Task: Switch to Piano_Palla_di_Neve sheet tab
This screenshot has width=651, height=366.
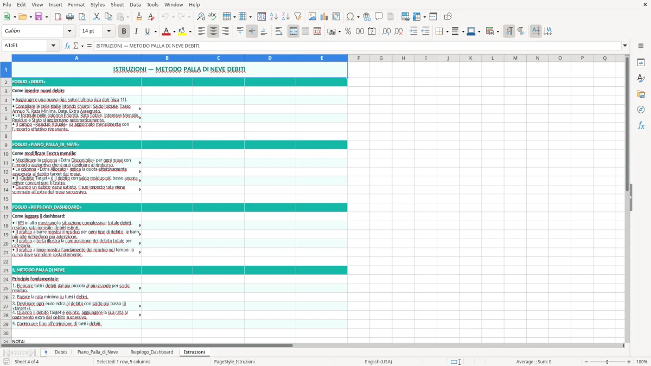Action: coord(98,352)
